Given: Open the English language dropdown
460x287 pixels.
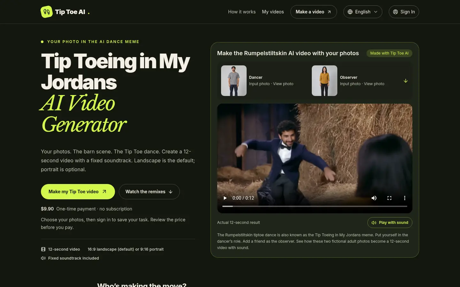Looking at the screenshot, I should 363,12.
